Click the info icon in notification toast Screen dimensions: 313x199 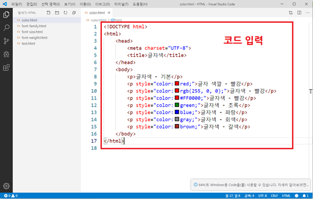[x=195, y=184]
